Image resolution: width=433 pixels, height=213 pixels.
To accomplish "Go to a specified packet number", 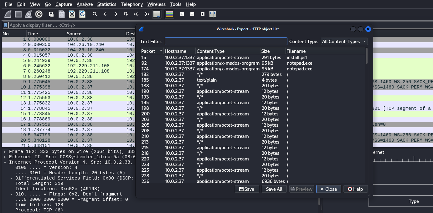I will [126, 14].
